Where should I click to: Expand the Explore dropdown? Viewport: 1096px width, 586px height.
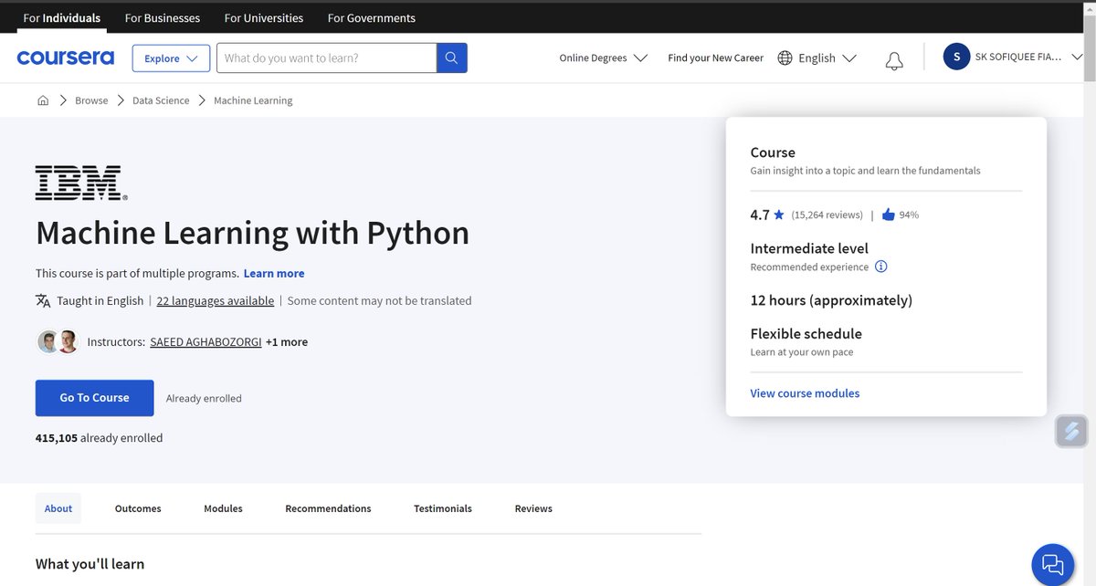171,58
